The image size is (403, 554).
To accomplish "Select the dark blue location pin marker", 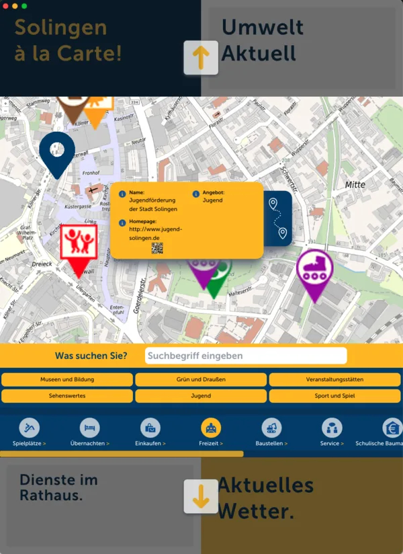I will tap(57, 155).
